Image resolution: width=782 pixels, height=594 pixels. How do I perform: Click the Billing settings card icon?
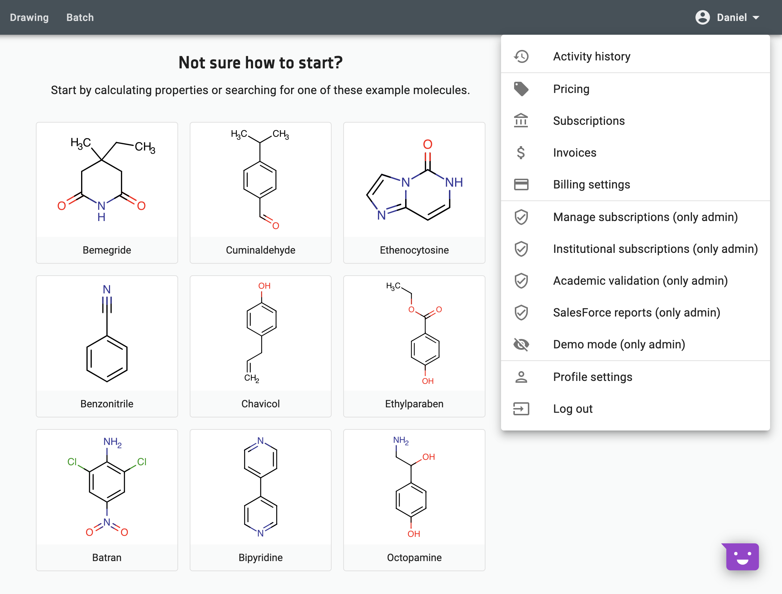522,184
